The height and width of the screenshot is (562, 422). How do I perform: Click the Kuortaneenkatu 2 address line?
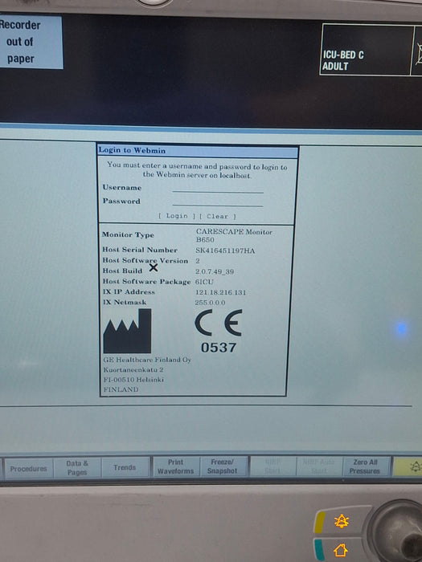[x=133, y=369]
